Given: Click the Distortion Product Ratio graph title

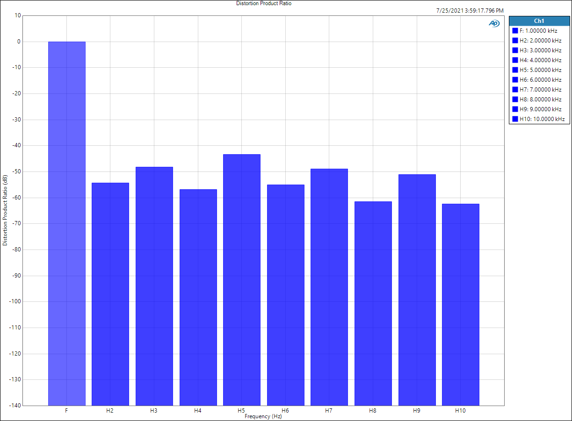Looking at the screenshot, I should coord(264,3).
